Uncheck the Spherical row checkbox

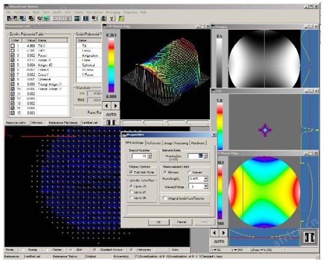(x=13, y=79)
